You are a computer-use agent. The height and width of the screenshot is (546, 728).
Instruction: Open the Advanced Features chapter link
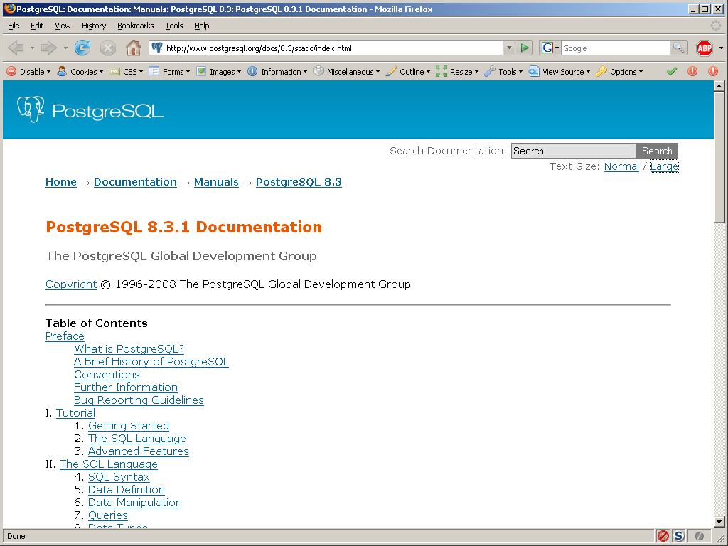click(139, 451)
